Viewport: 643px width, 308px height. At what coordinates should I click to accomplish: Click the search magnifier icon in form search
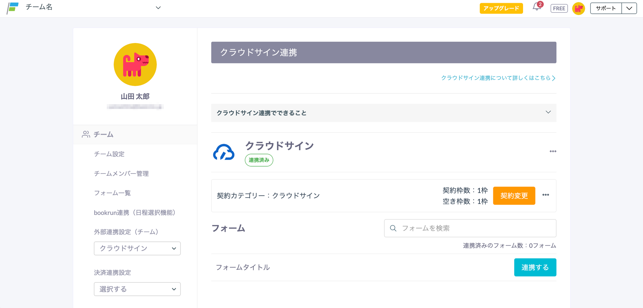[393, 228]
